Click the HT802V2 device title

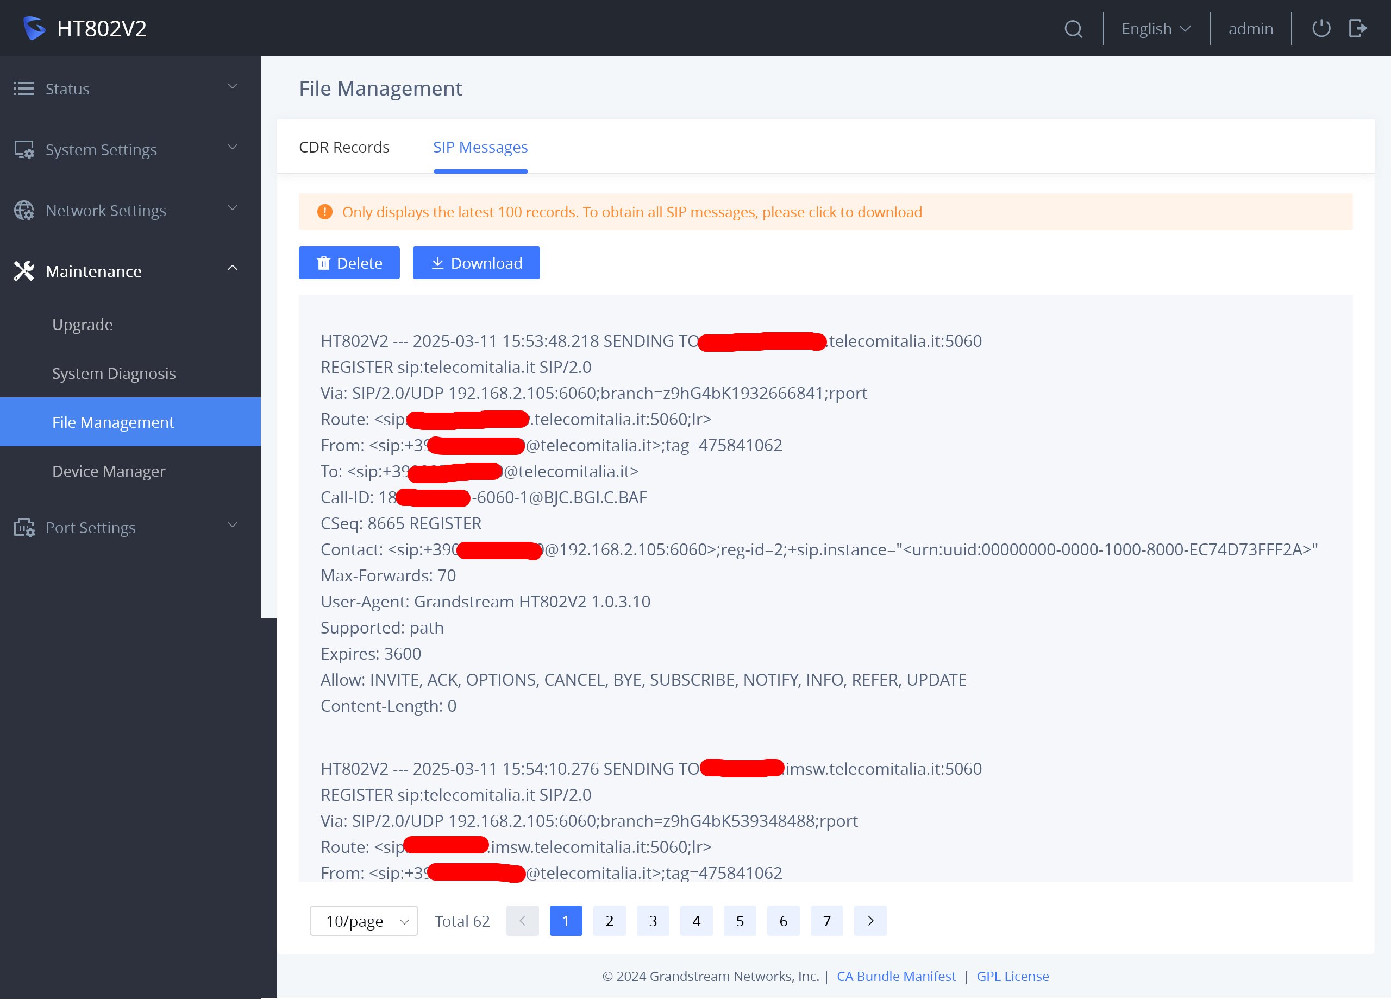coord(102,29)
